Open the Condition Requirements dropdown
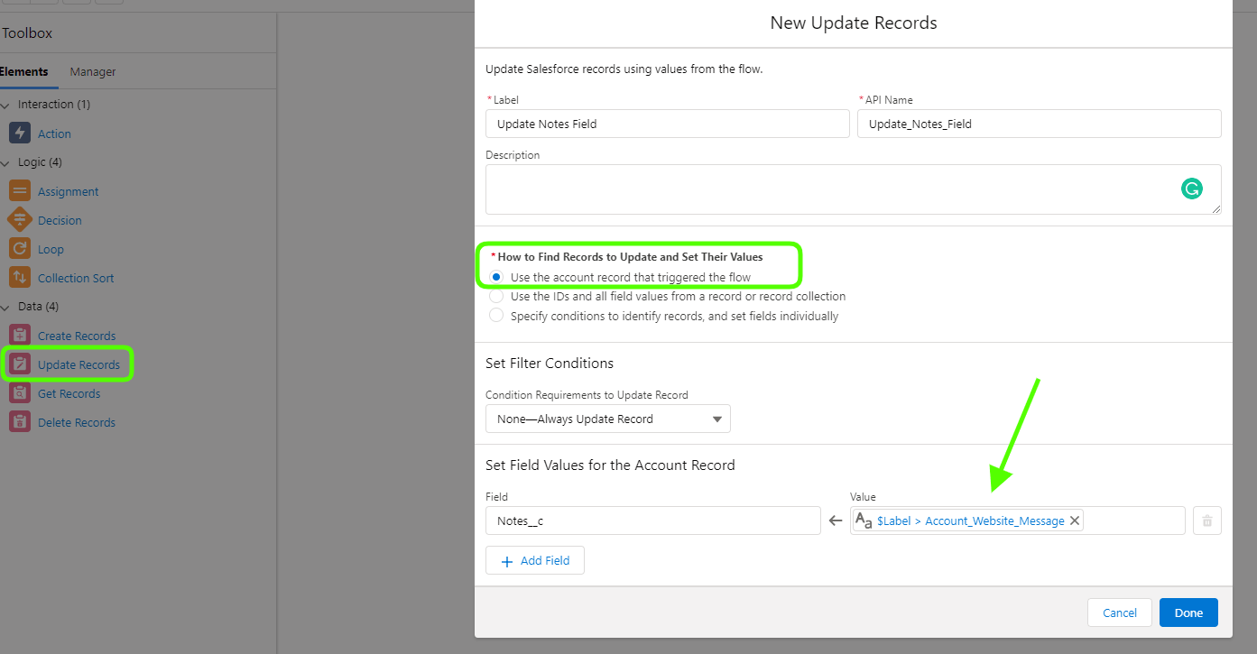Screen dimensions: 1257x654 608,418
